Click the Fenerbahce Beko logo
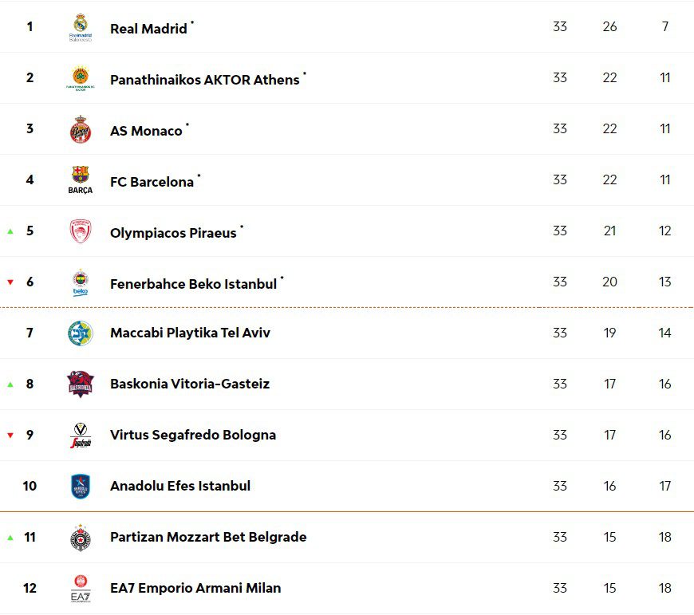 [81, 282]
